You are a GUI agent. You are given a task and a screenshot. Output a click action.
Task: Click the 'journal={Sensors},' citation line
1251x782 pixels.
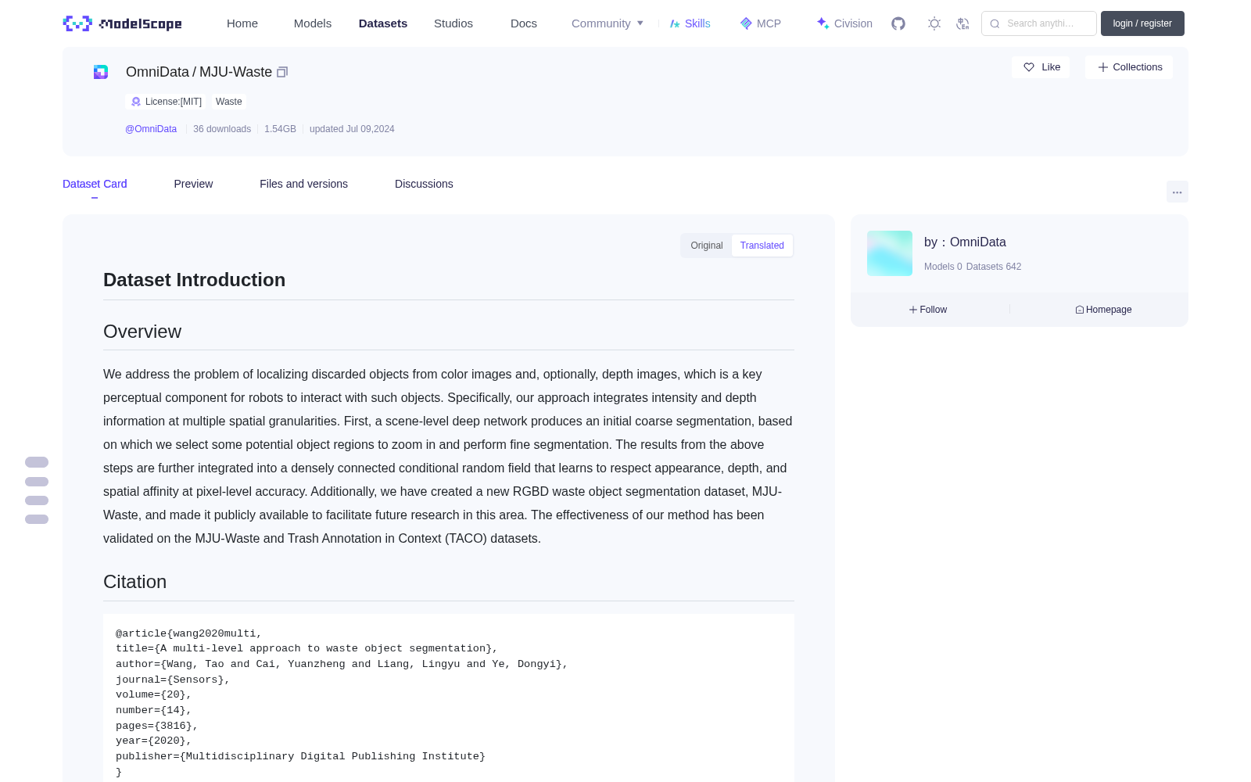coord(173,680)
